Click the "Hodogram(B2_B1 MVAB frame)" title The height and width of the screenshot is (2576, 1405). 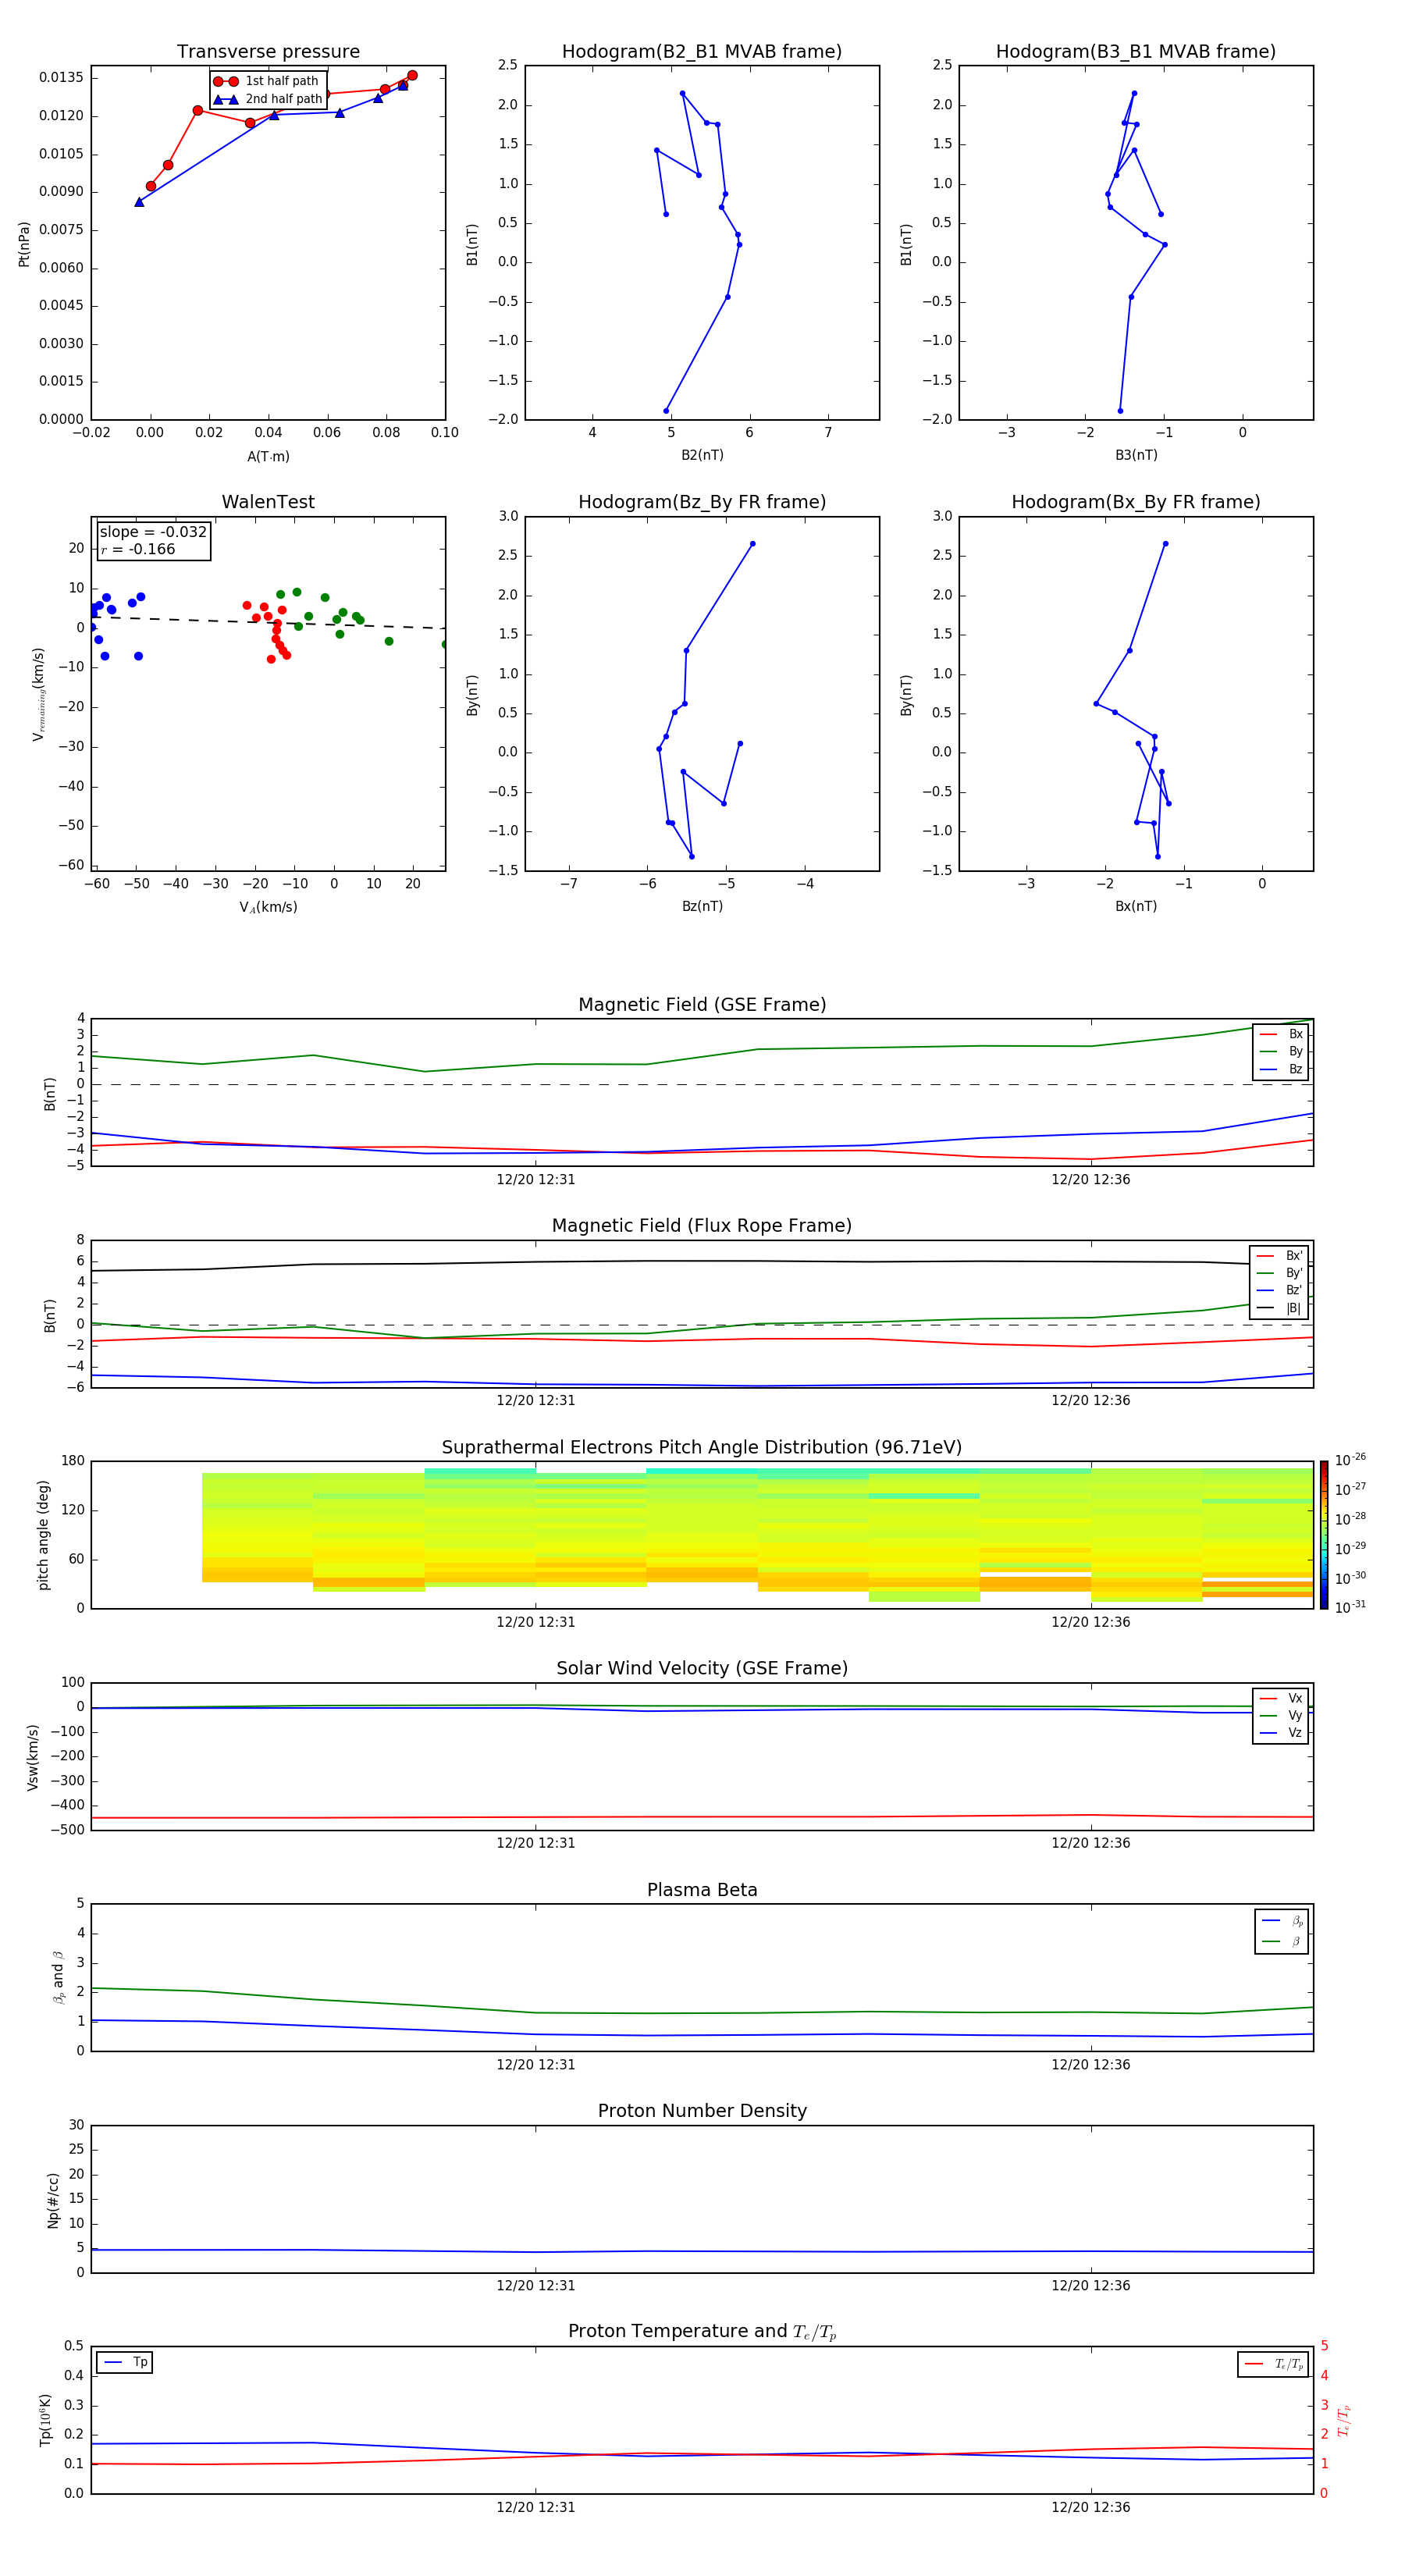pos(702,52)
